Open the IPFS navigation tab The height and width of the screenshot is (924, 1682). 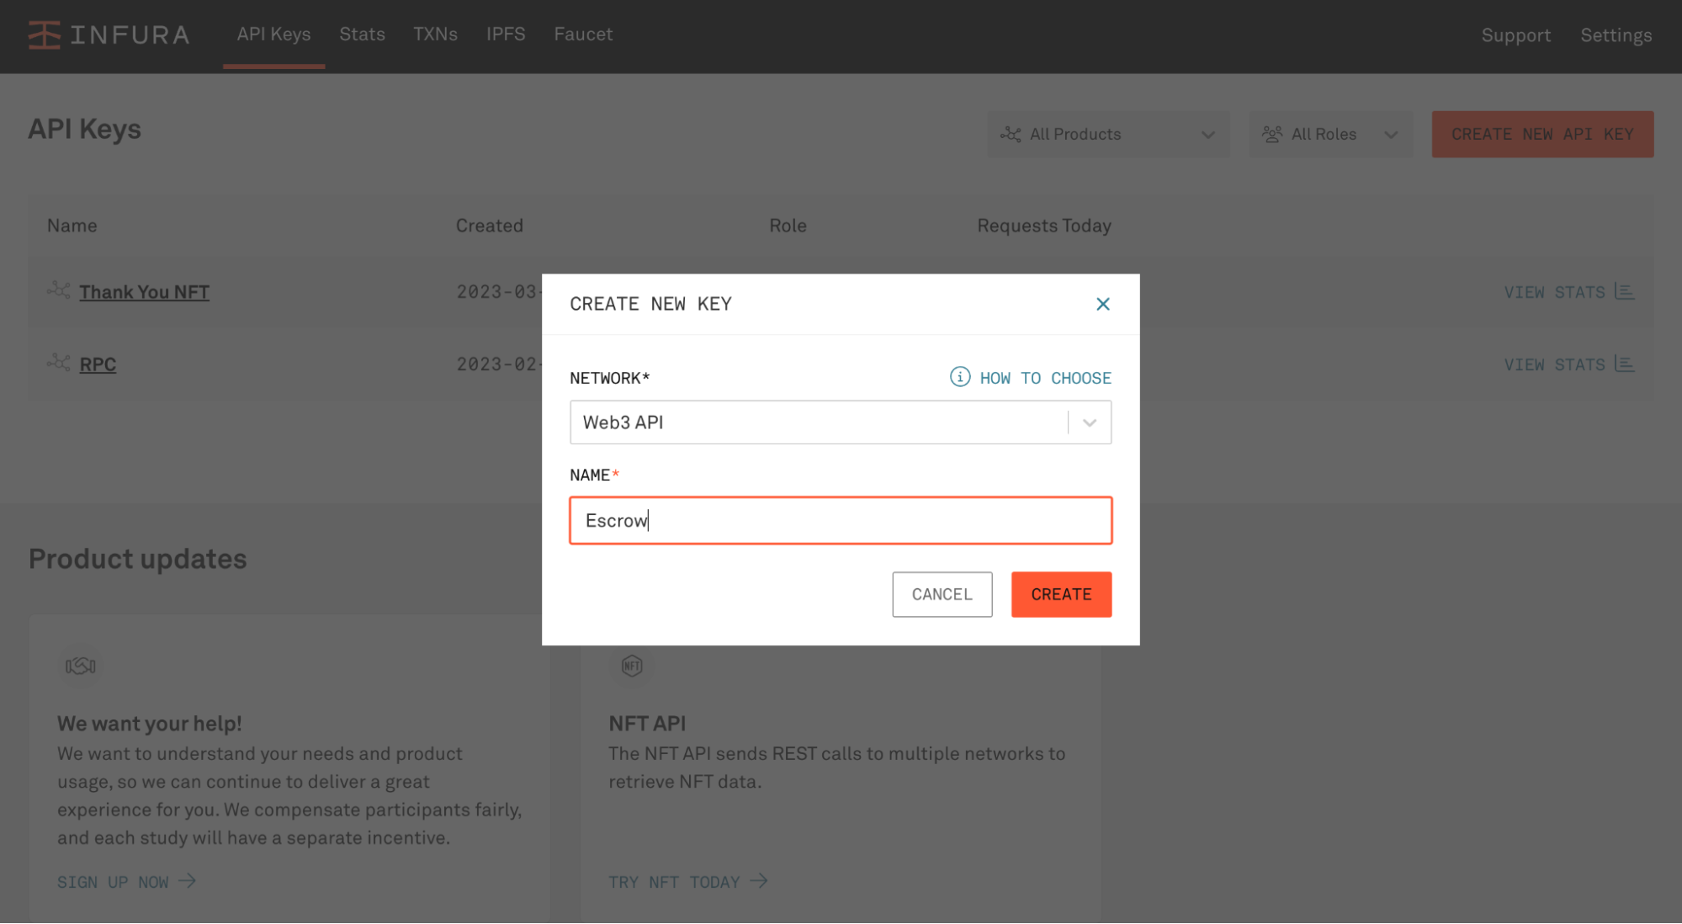506,34
